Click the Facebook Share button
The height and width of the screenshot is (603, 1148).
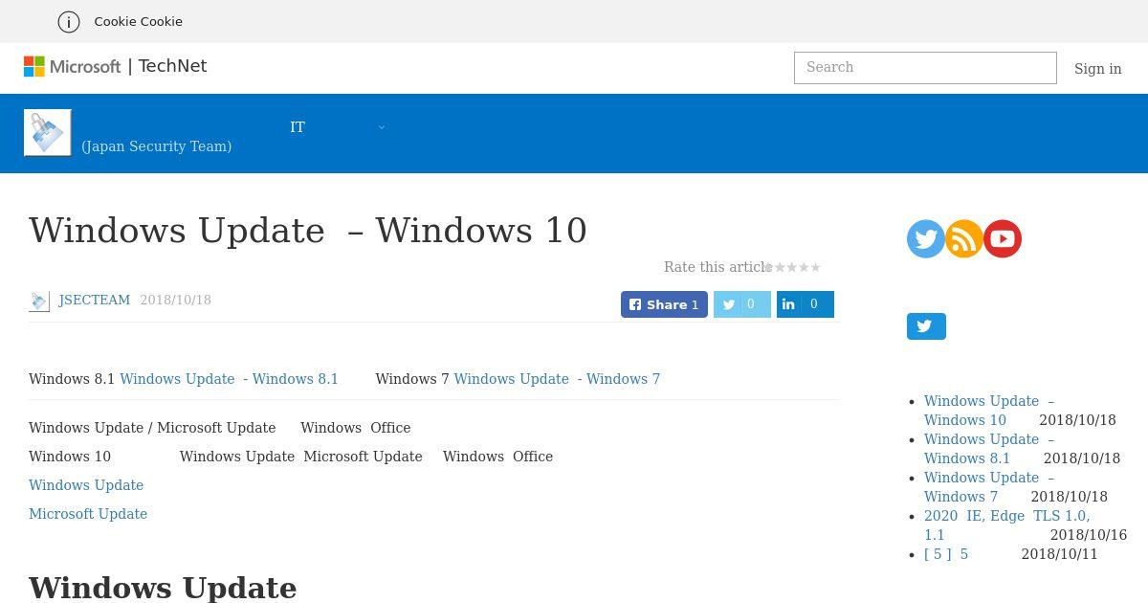point(664,304)
